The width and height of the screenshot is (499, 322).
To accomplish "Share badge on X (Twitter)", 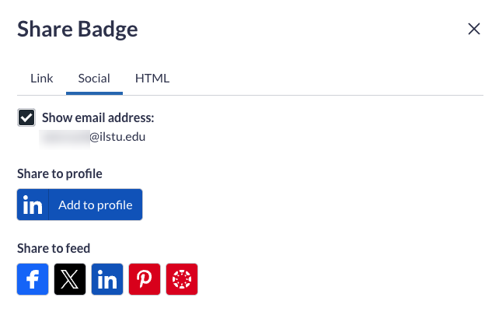I will coord(70,280).
